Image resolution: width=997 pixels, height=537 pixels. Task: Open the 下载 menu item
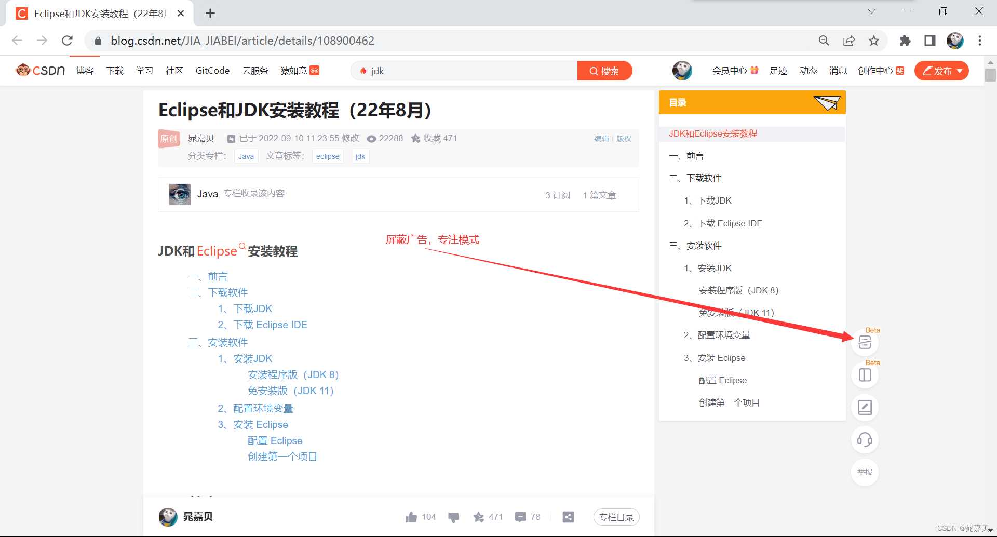click(115, 71)
